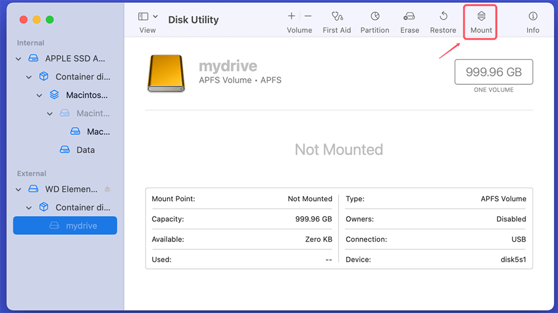This screenshot has height=313, width=558.
Task: Click the Mount toolbar icon
Action: coord(481,17)
